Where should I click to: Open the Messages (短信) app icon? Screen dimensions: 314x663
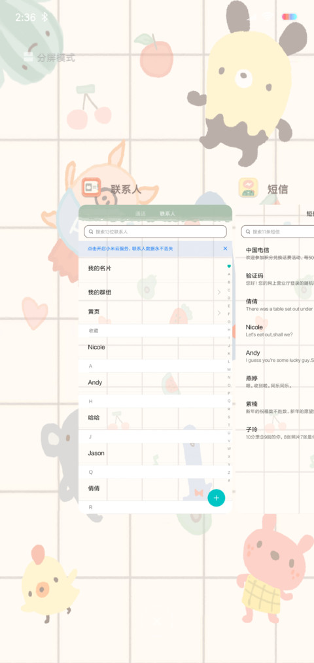(x=248, y=187)
